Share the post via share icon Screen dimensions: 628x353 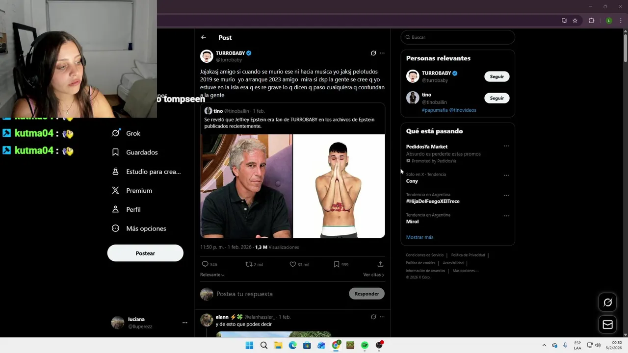tap(380, 264)
